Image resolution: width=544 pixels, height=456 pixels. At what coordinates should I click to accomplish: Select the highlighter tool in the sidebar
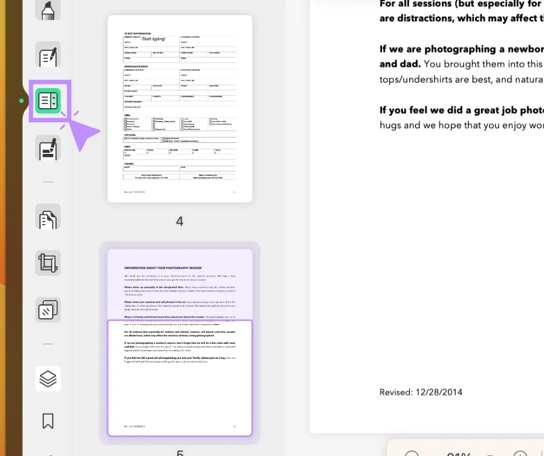(48, 9)
